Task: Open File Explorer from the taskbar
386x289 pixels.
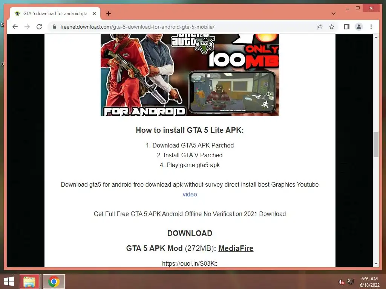Action: coord(29,281)
